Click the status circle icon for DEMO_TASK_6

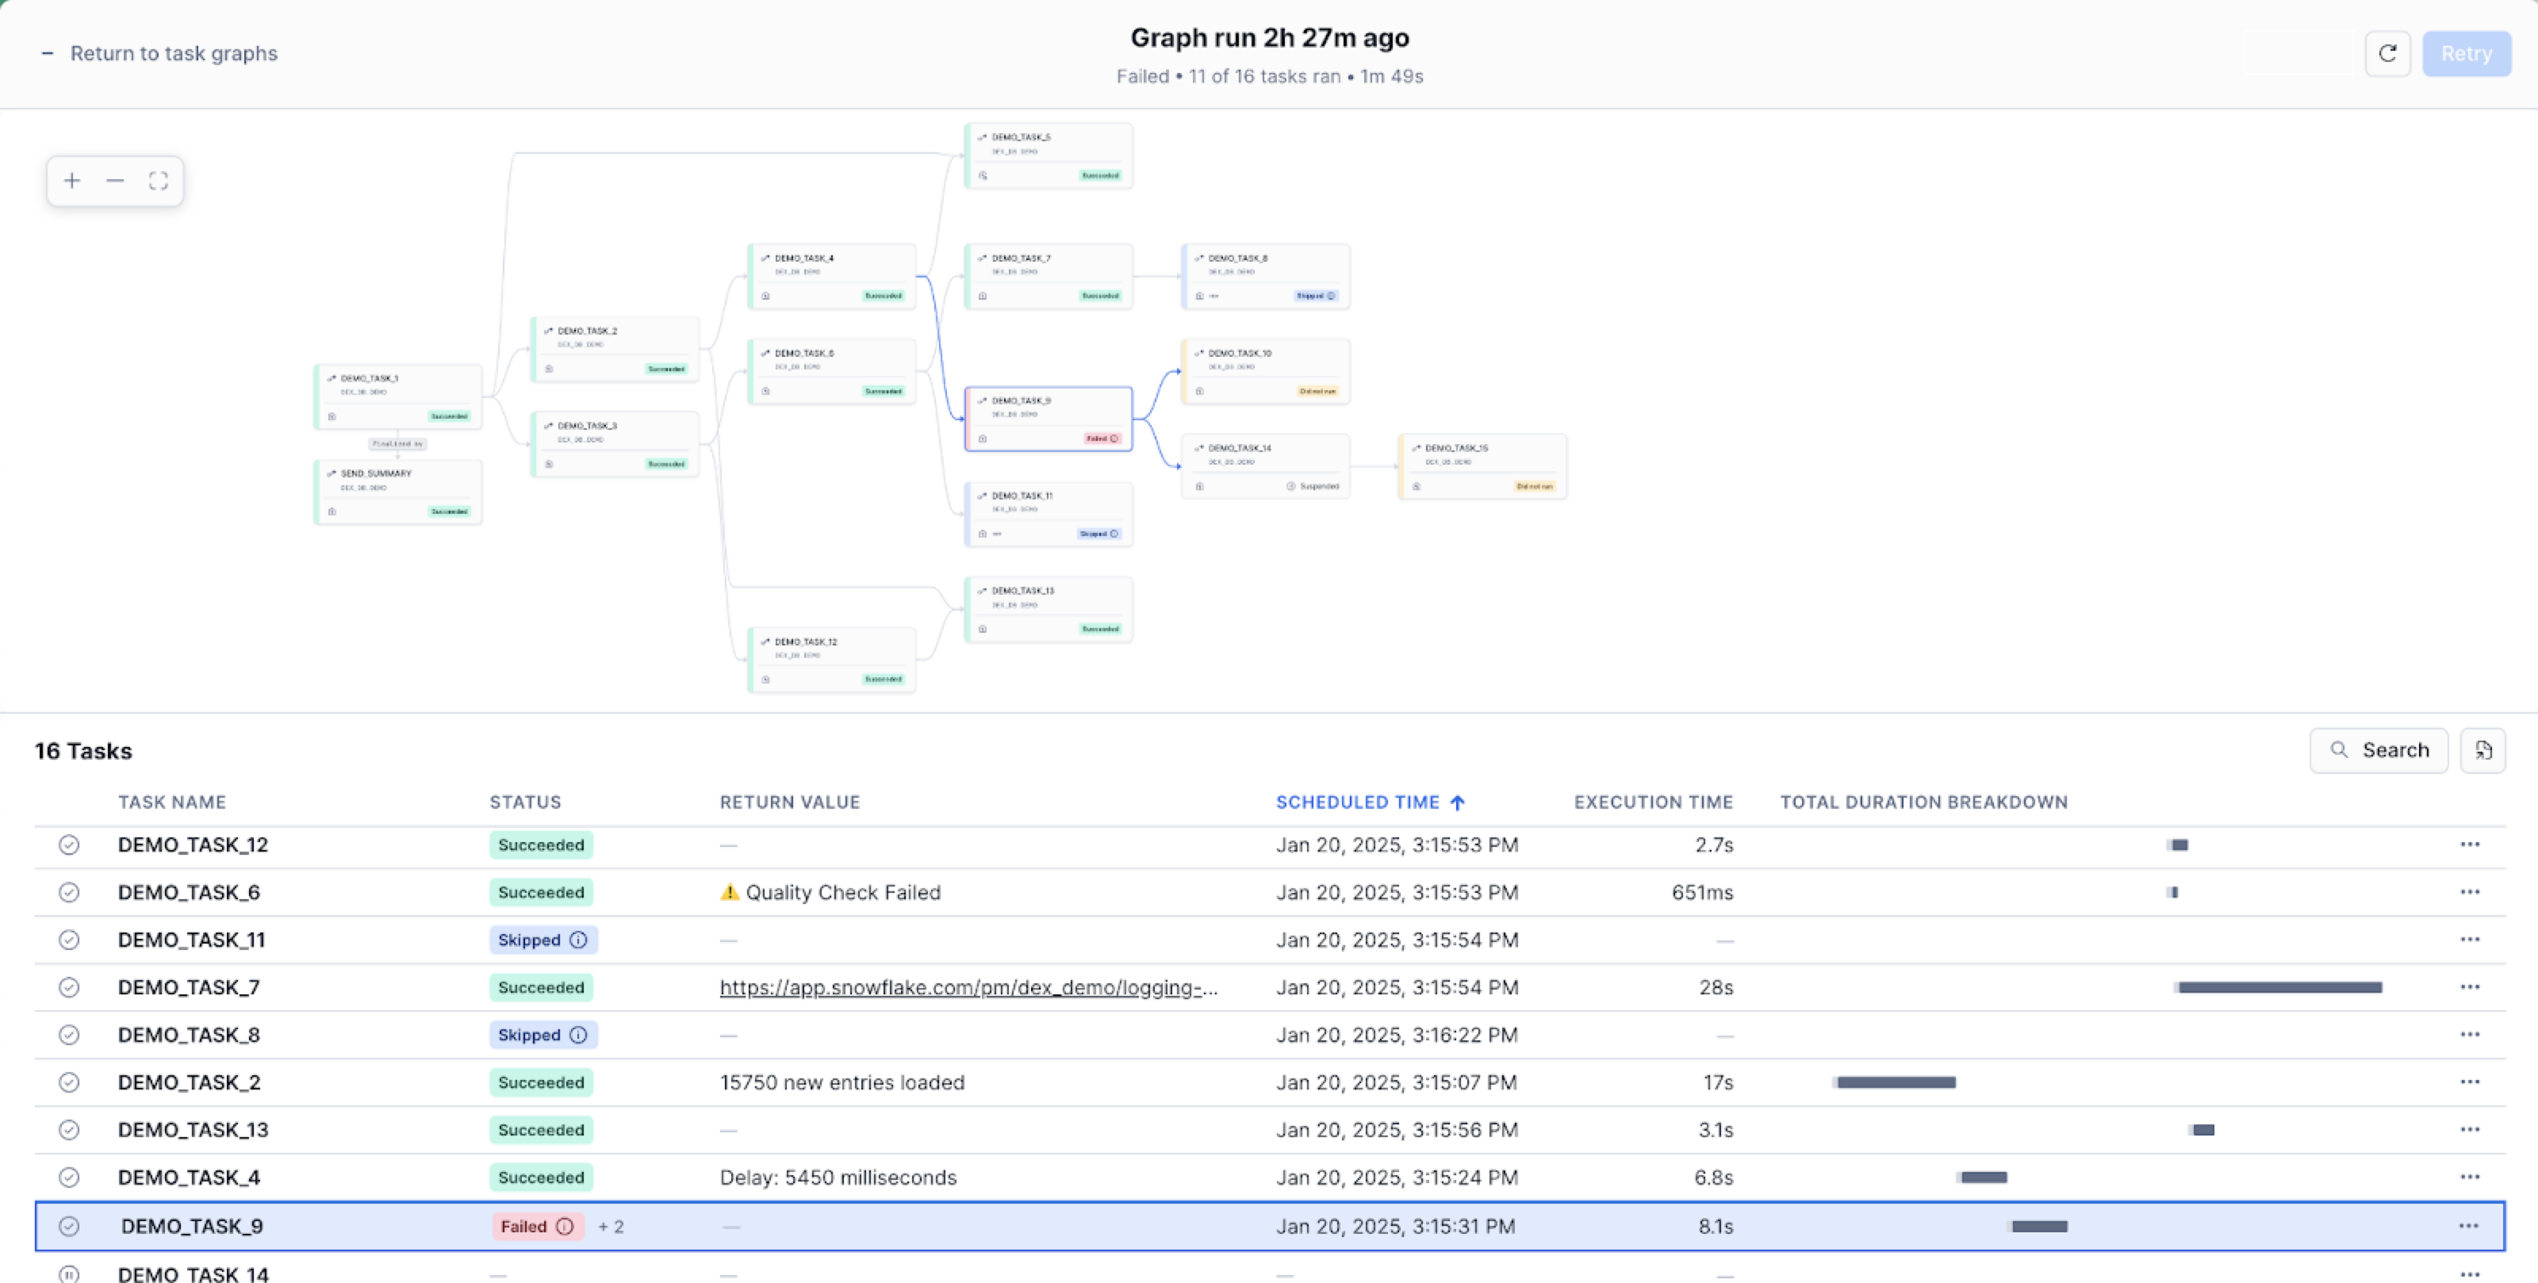point(69,893)
